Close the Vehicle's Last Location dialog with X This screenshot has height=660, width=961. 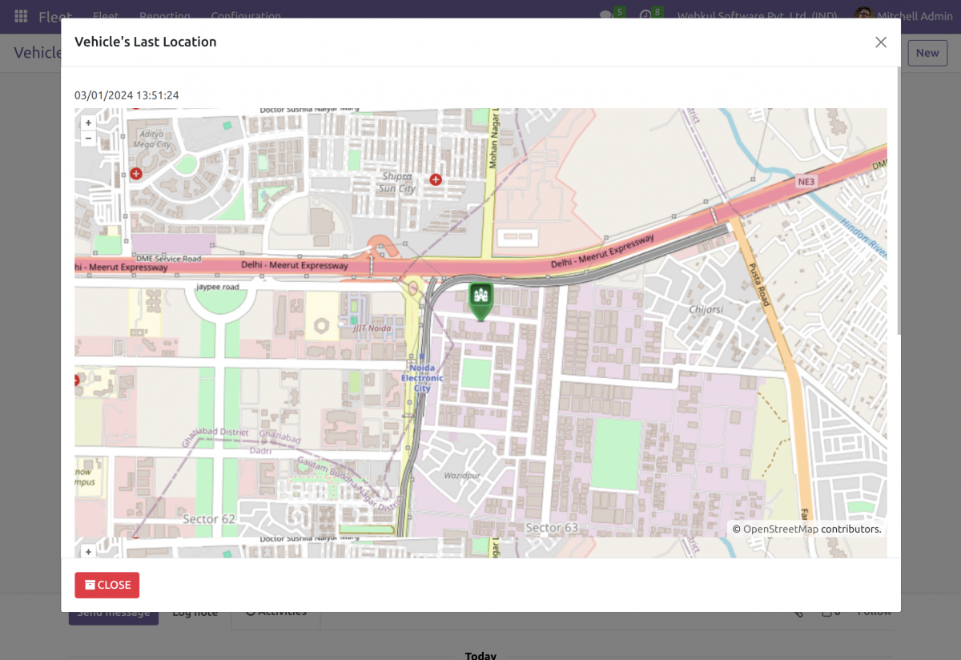pos(881,42)
